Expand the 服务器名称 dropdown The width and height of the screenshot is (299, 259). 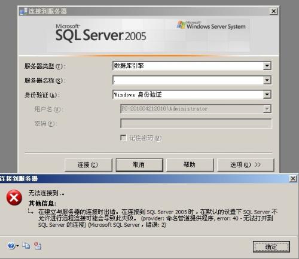click(x=267, y=80)
